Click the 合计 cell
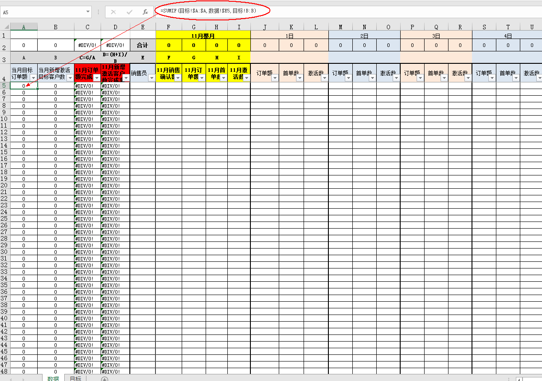 143,45
